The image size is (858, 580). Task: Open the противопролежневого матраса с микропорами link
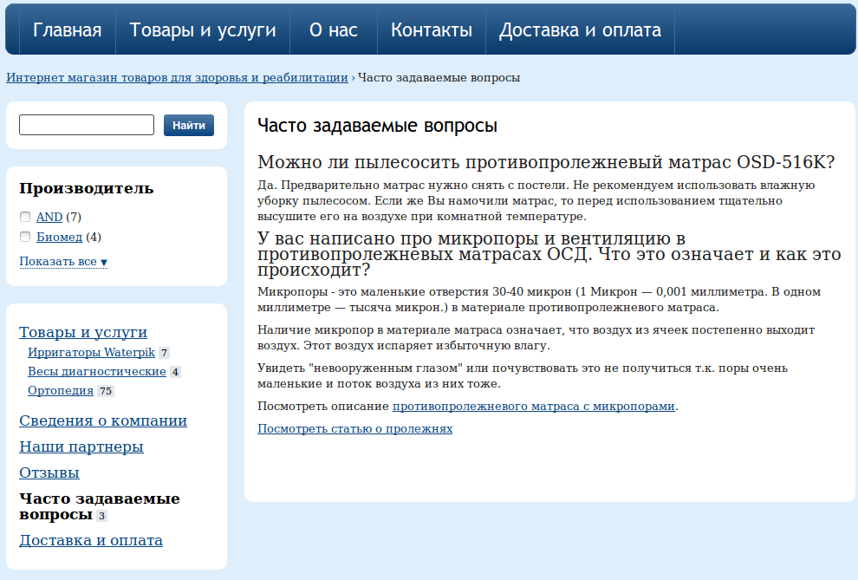[534, 407]
